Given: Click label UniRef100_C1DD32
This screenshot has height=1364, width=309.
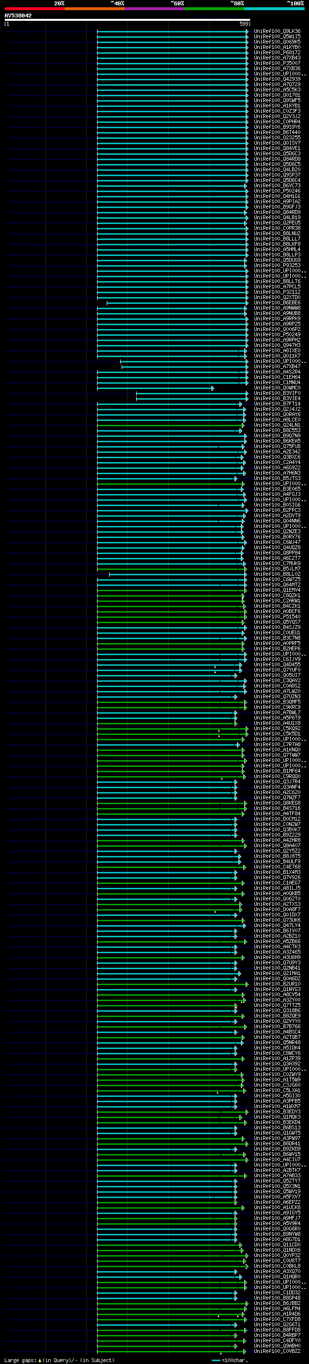Looking at the screenshot, I should click(277, 1292).
